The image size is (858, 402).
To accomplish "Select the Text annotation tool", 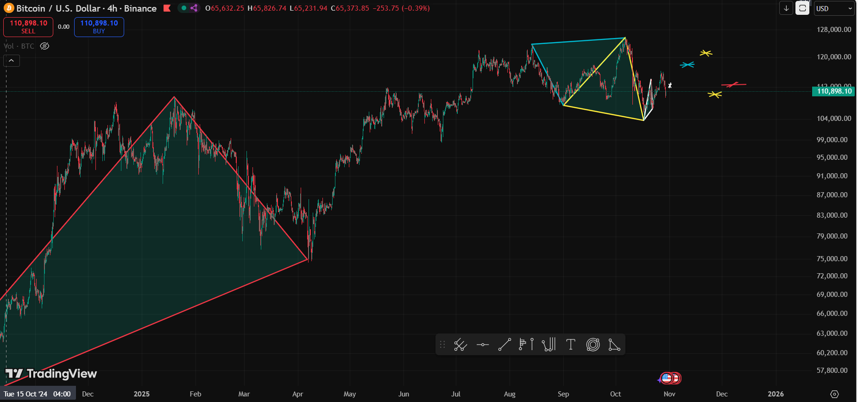I will click(571, 345).
